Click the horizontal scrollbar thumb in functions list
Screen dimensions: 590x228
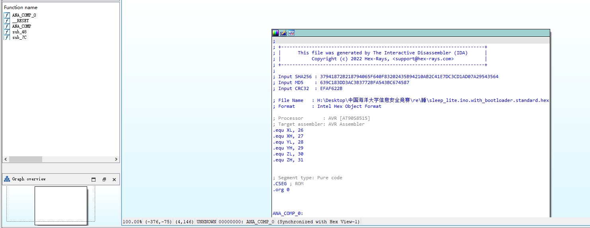25,159
